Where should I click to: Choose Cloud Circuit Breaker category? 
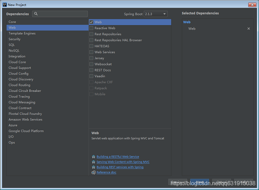tap(47, 91)
